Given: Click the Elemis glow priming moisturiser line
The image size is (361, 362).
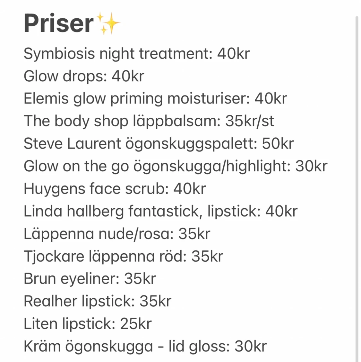Looking at the screenshot, I should [x=155, y=99].
